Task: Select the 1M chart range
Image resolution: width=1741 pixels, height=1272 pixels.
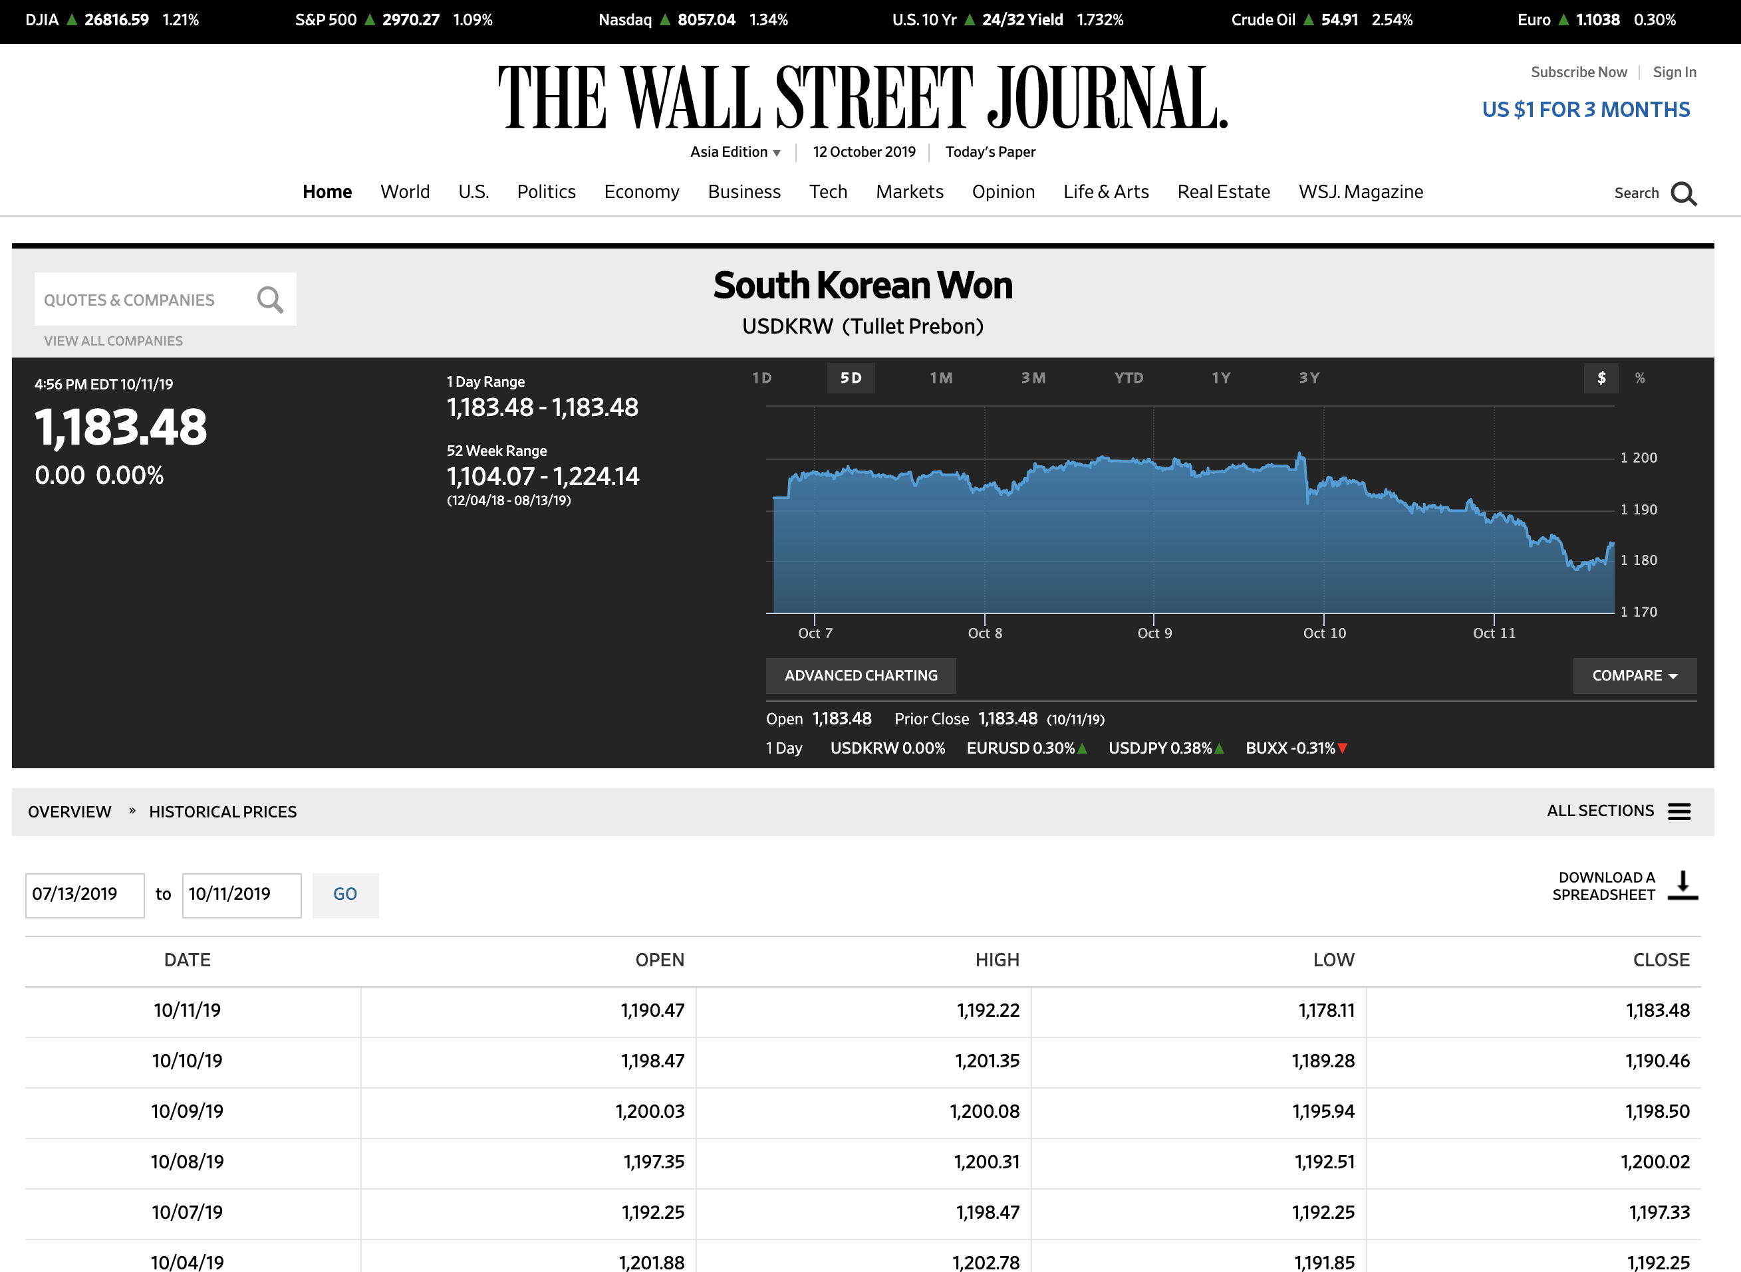Action: point(940,378)
